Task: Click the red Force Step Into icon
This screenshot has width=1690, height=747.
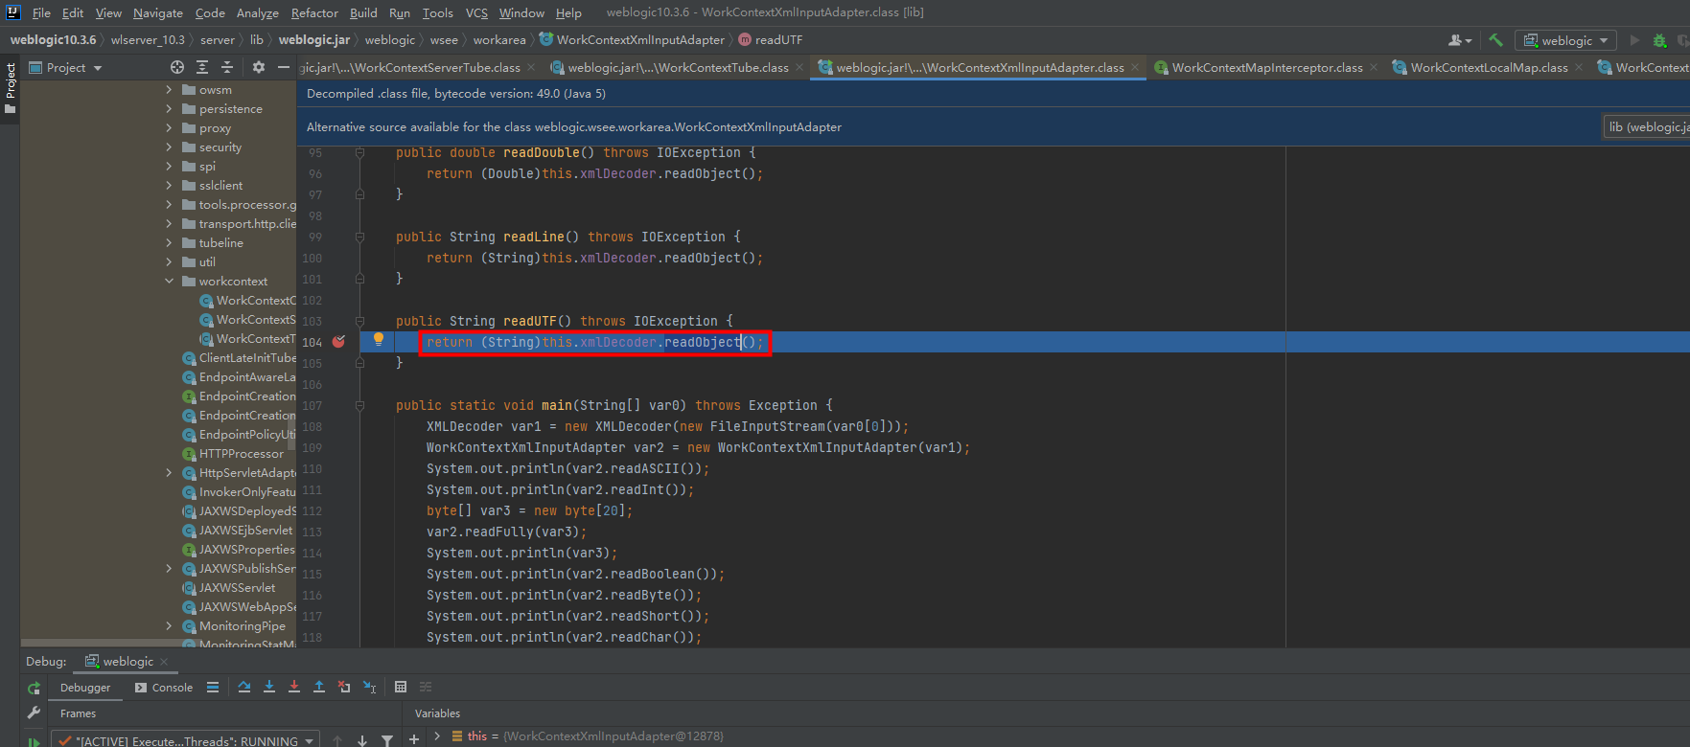Action: click(294, 687)
